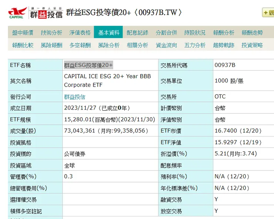The height and width of the screenshot is (219, 274).
Task: View the 風險分析 tab
Action: pos(109,45)
